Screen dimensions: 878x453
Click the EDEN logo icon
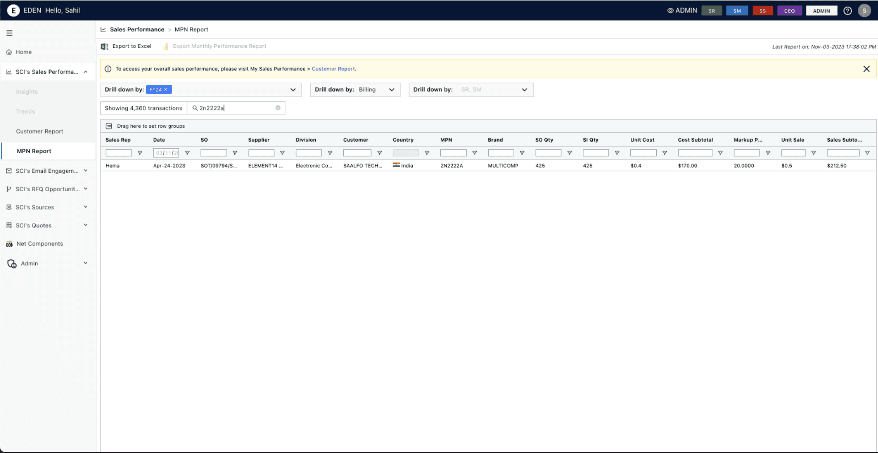13,10
